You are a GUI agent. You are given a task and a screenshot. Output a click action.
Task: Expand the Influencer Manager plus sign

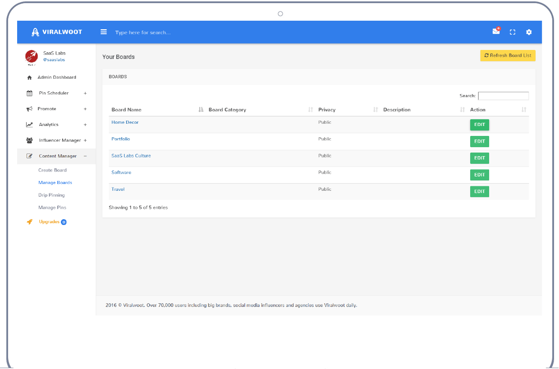click(85, 140)
